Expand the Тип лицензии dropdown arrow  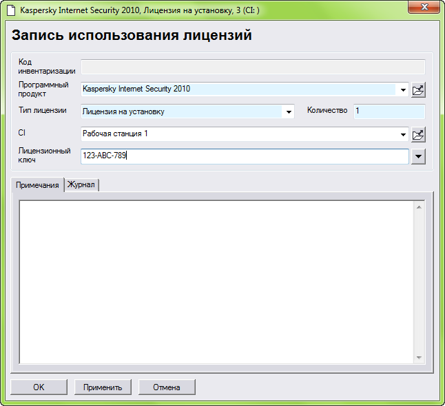[289, 111]
